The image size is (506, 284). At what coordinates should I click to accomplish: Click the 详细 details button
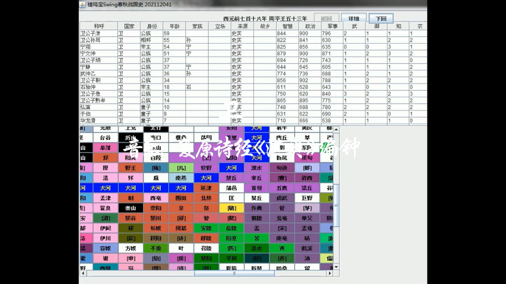[354, 18]
